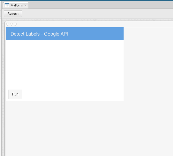Select the Detect Labels - Google API title text
Image resolution: width=173 pixels, height=156 pixels.
coord(39,34)
